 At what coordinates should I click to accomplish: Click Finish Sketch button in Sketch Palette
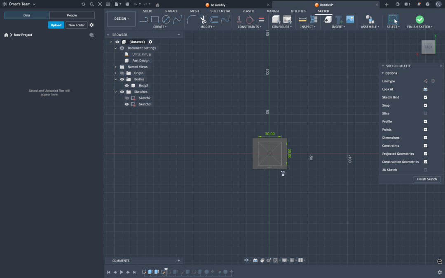click(x=427, y=179)
